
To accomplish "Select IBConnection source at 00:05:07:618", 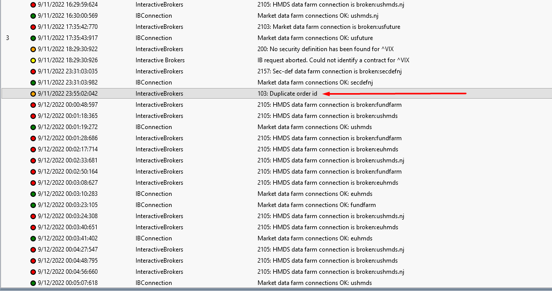I will 154,283.
